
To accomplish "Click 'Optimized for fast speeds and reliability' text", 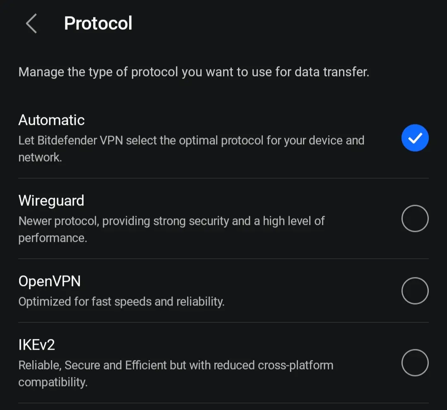I will pyautogui.click(x=121, y=302).
